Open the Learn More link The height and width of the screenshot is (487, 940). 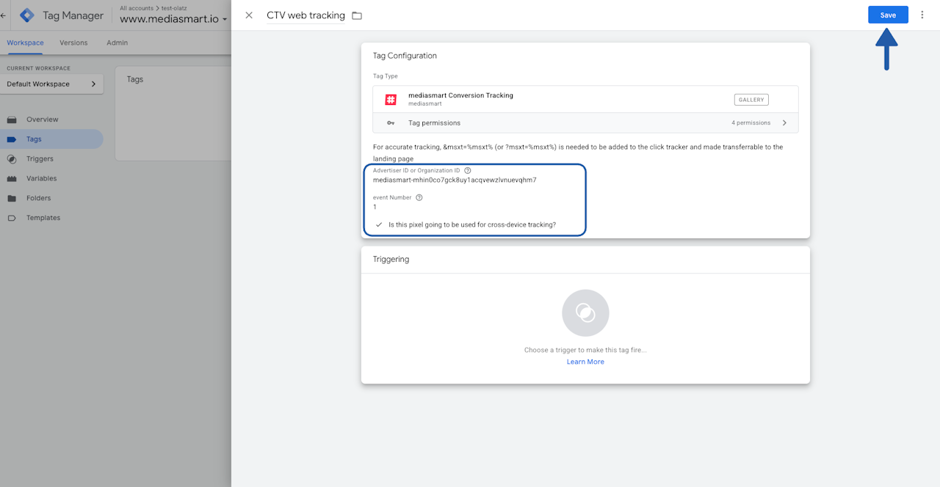585,362
